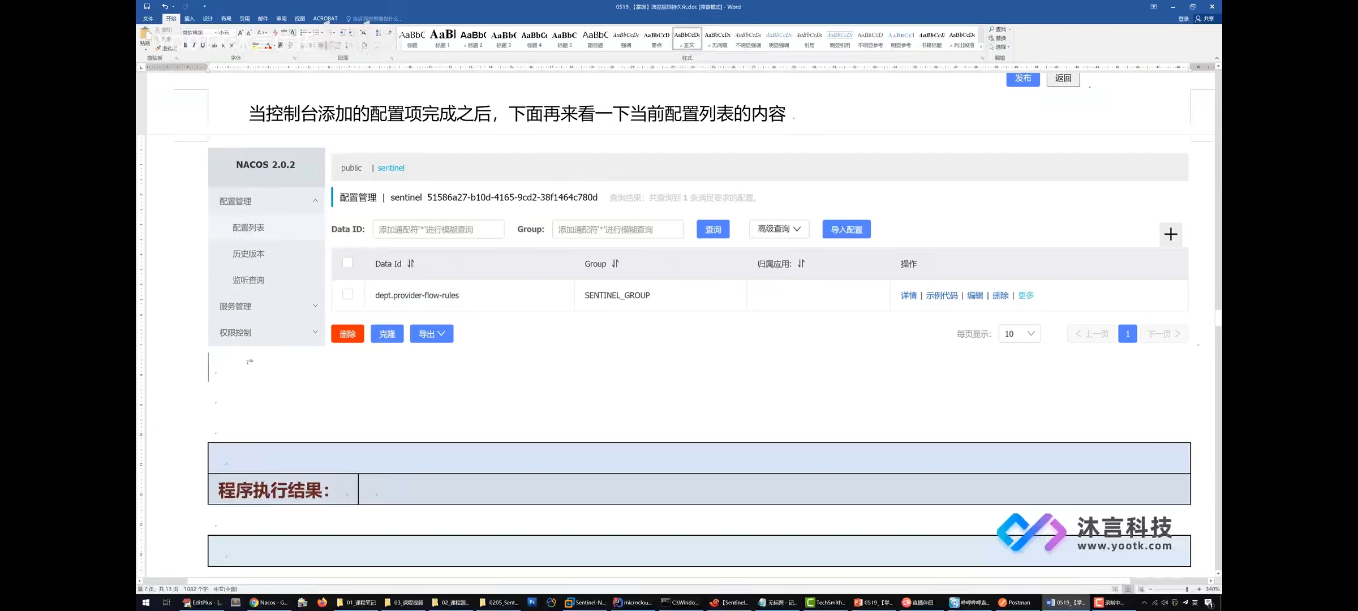This screenshot has height=611, width=1358.
Task: Open Firefox from the taskbar
Action: pos(322,603)
